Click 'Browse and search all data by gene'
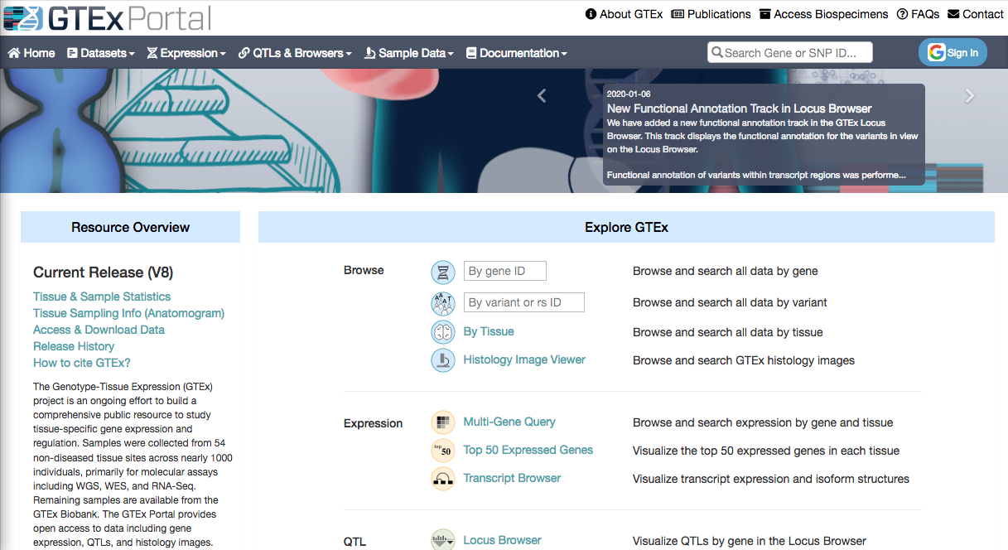The height and width of the screenshot is (550, 1008). 726,271
